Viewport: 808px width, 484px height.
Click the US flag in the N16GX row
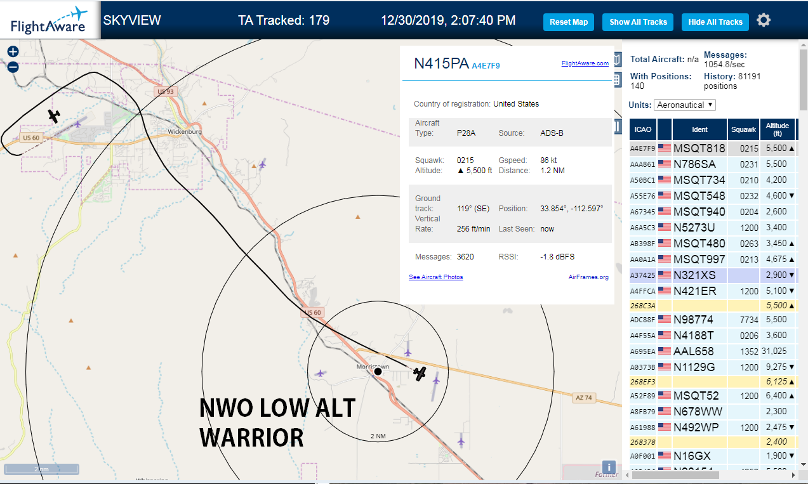(665, 455)
